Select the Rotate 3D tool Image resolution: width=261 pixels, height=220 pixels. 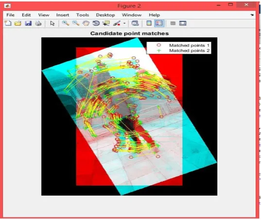pos(96,23)
